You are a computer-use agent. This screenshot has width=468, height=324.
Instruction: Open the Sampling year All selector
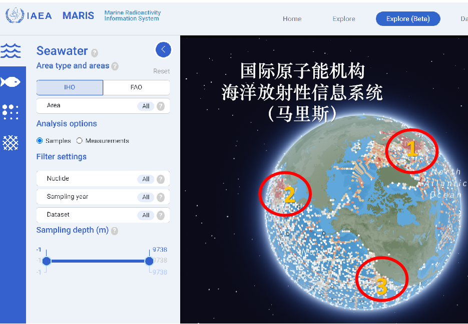click(x=146, y=197)
